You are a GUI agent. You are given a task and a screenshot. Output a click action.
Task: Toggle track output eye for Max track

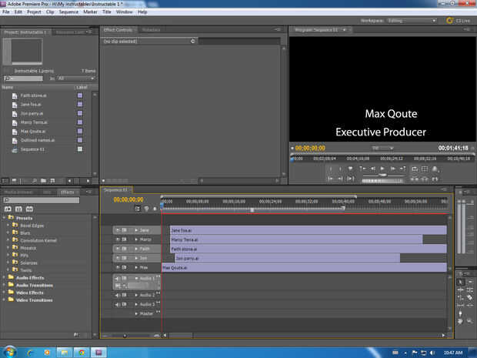coord(118,268)
